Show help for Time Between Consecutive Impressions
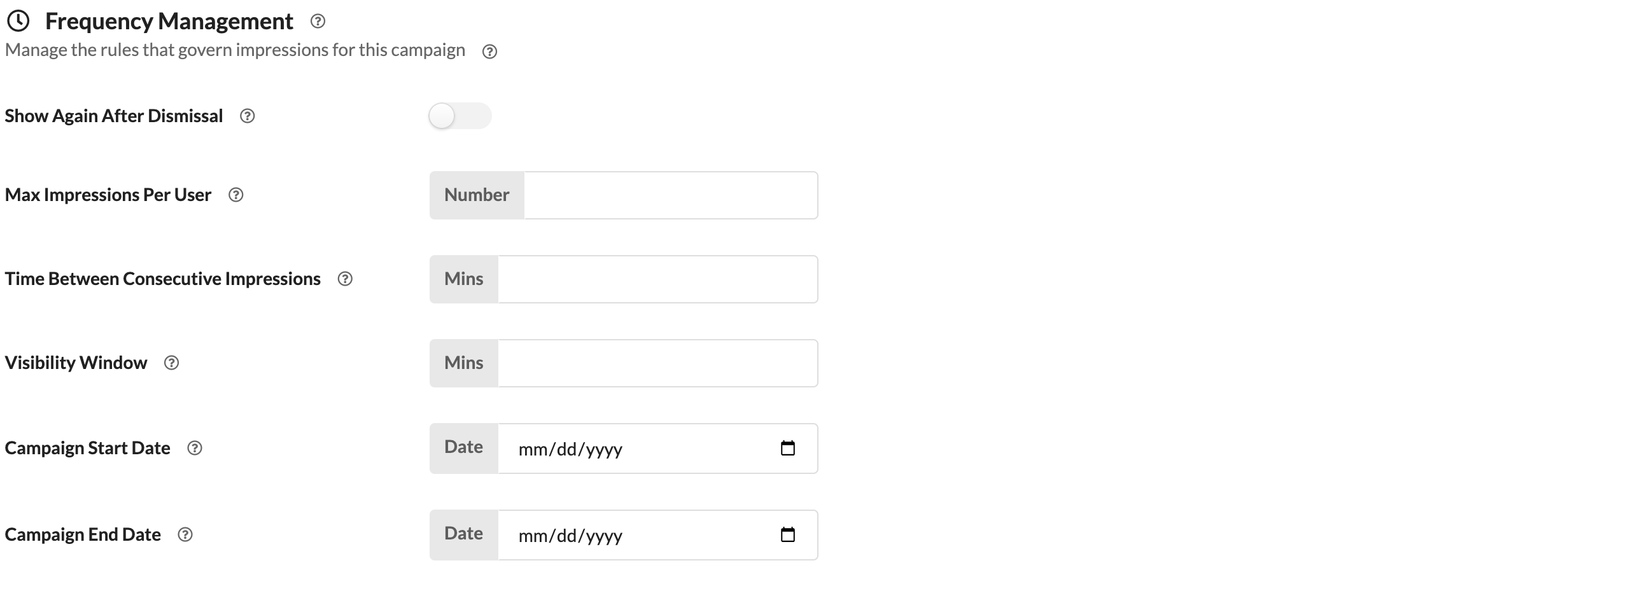Image resolution: width=1651 pixels, height=612 pixels. pos(345,279)
